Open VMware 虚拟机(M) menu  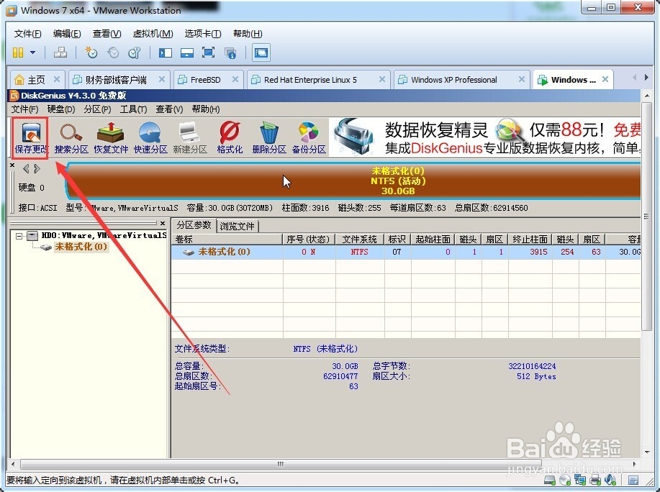coord(153,34)
